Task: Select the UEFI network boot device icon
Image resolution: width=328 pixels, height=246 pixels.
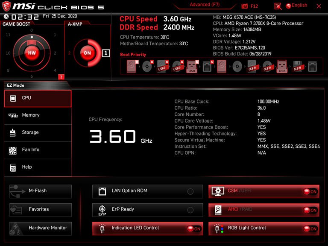Action: click(x=208, y=66)
